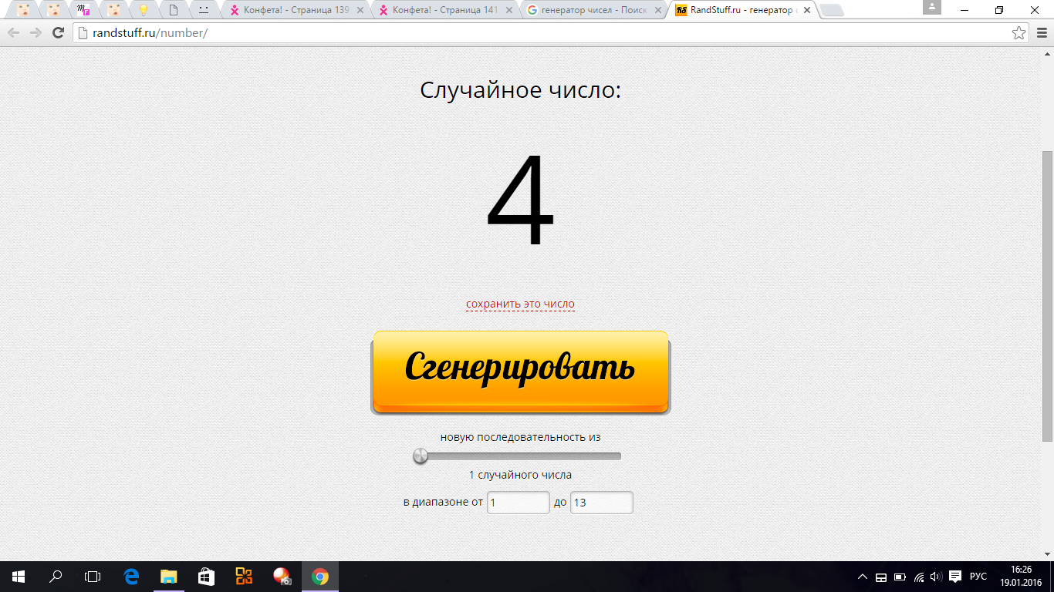The height and width of the screenshot is (592, 1054).
Task: Switch to the 'генератор чисел' Google tab
Action: coord(592,11)
